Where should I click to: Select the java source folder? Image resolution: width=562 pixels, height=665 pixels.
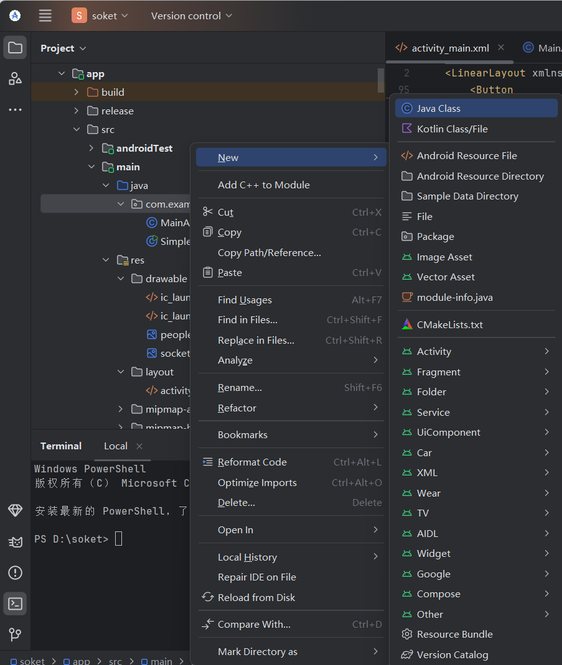pyautogui.click(x=133, y=185)
